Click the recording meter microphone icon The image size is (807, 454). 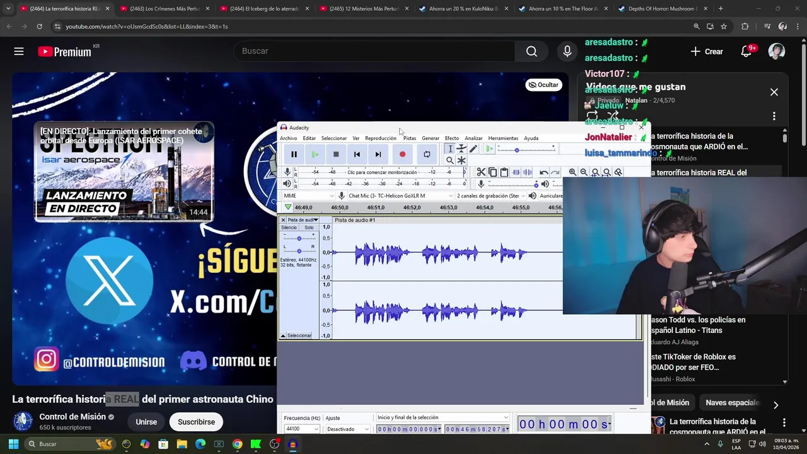[287, 172]
